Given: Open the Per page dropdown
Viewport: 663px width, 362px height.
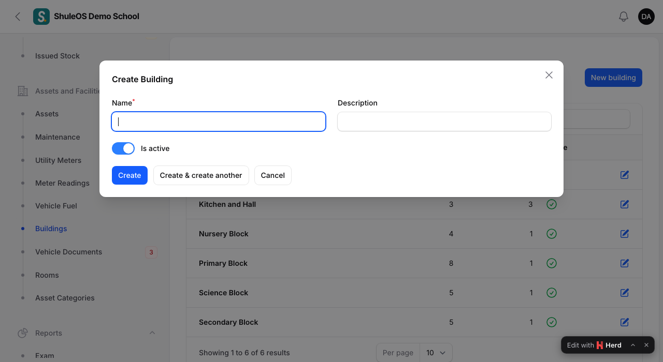Looking at the screenshot, I should [436, 353].
